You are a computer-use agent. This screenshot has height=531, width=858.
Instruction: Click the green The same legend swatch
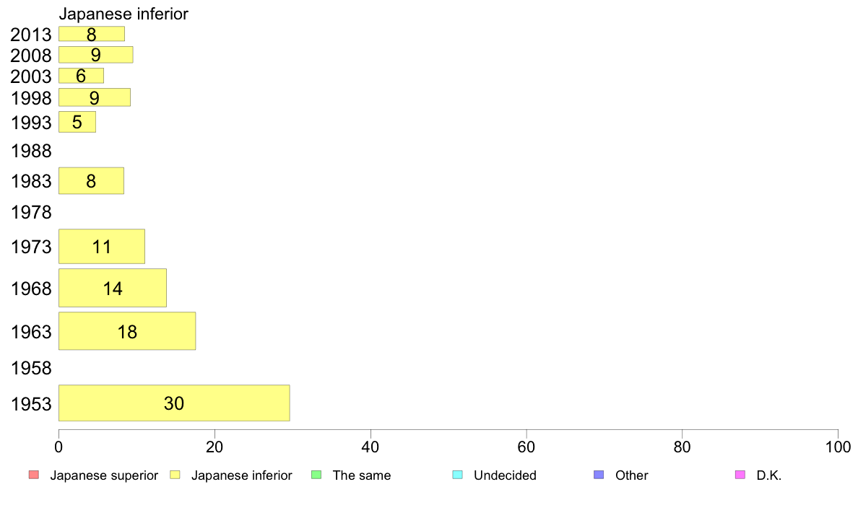tap(315, 475)
